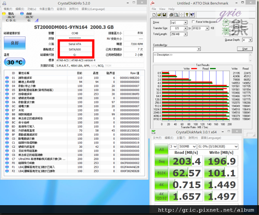
Task: Click the green Seq test button
Action: pos(161,161)
